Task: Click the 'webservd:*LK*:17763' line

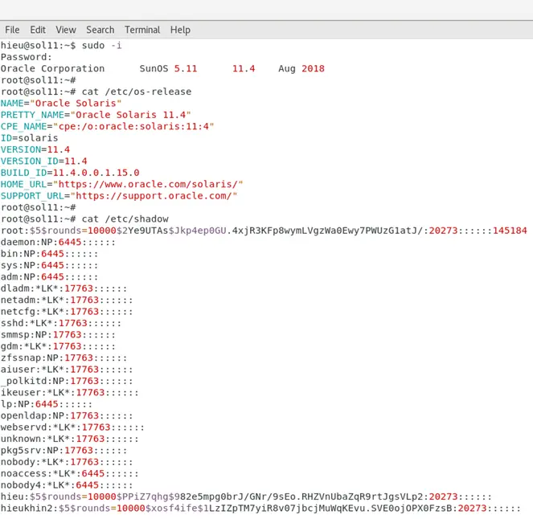Action: 72,427
